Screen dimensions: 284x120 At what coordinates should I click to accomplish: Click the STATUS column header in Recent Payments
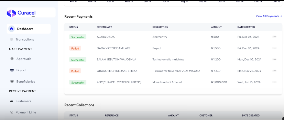point(73,27)
